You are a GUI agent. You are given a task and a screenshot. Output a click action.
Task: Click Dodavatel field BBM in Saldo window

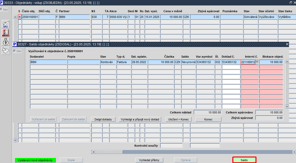[x=48, y=62]
